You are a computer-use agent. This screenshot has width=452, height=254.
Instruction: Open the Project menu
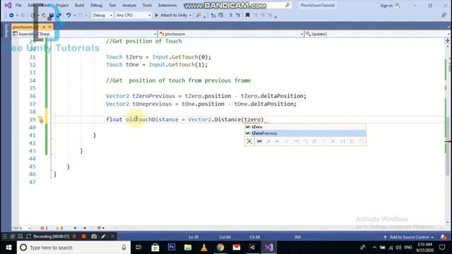pos(62,5)
